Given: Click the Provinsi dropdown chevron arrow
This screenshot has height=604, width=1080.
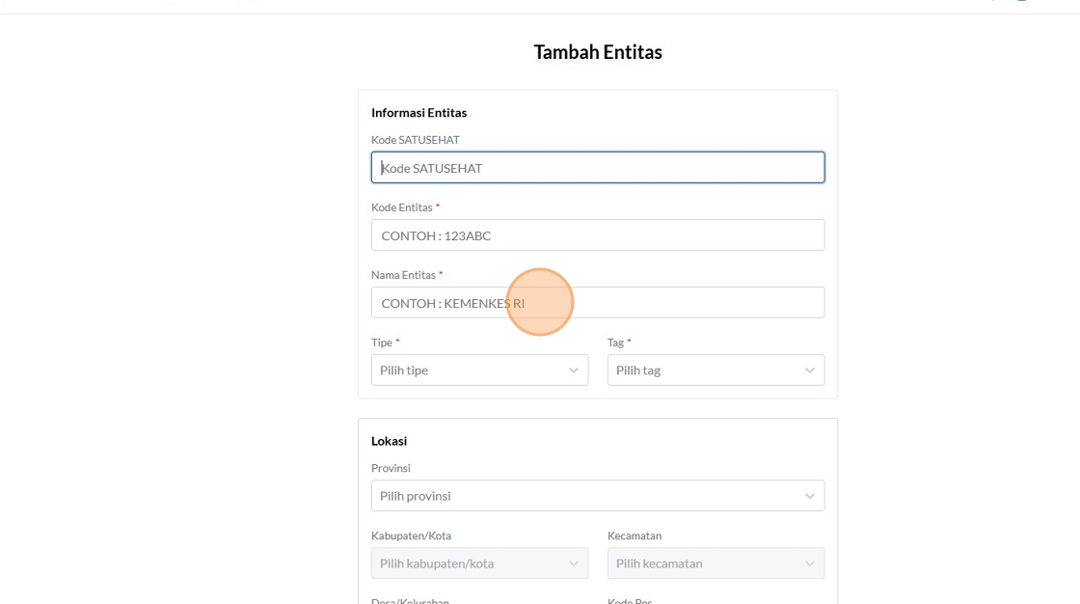Looking at the screenshot, I should [809, 496].
